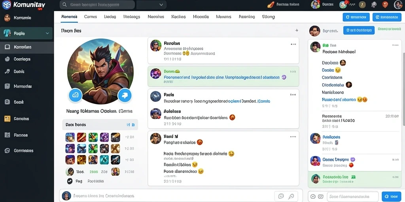
Task: Click the first blue button right of the tabs
Action: [x=356, y=17]
